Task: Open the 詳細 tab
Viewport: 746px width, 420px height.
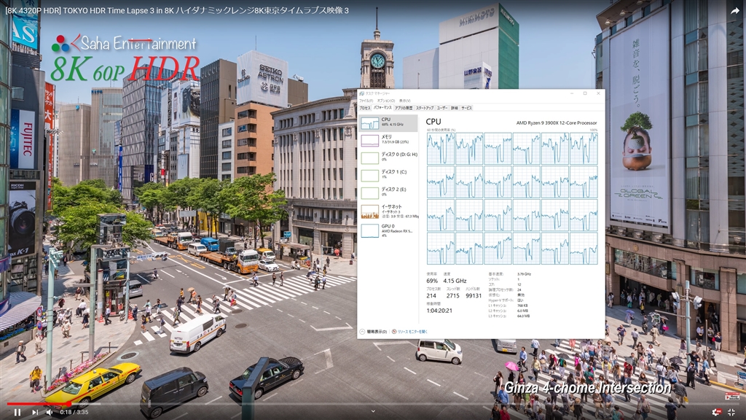Action: click(455, 108)
